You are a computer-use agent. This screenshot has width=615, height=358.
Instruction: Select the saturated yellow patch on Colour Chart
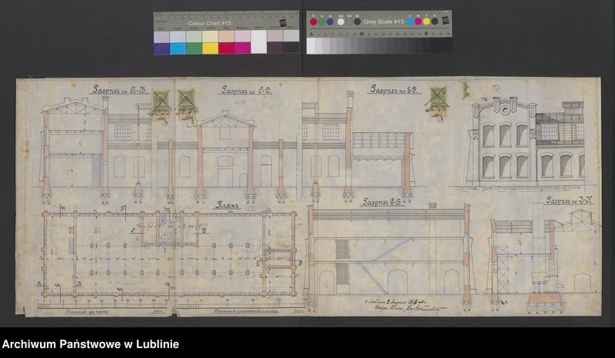(210, 48)
